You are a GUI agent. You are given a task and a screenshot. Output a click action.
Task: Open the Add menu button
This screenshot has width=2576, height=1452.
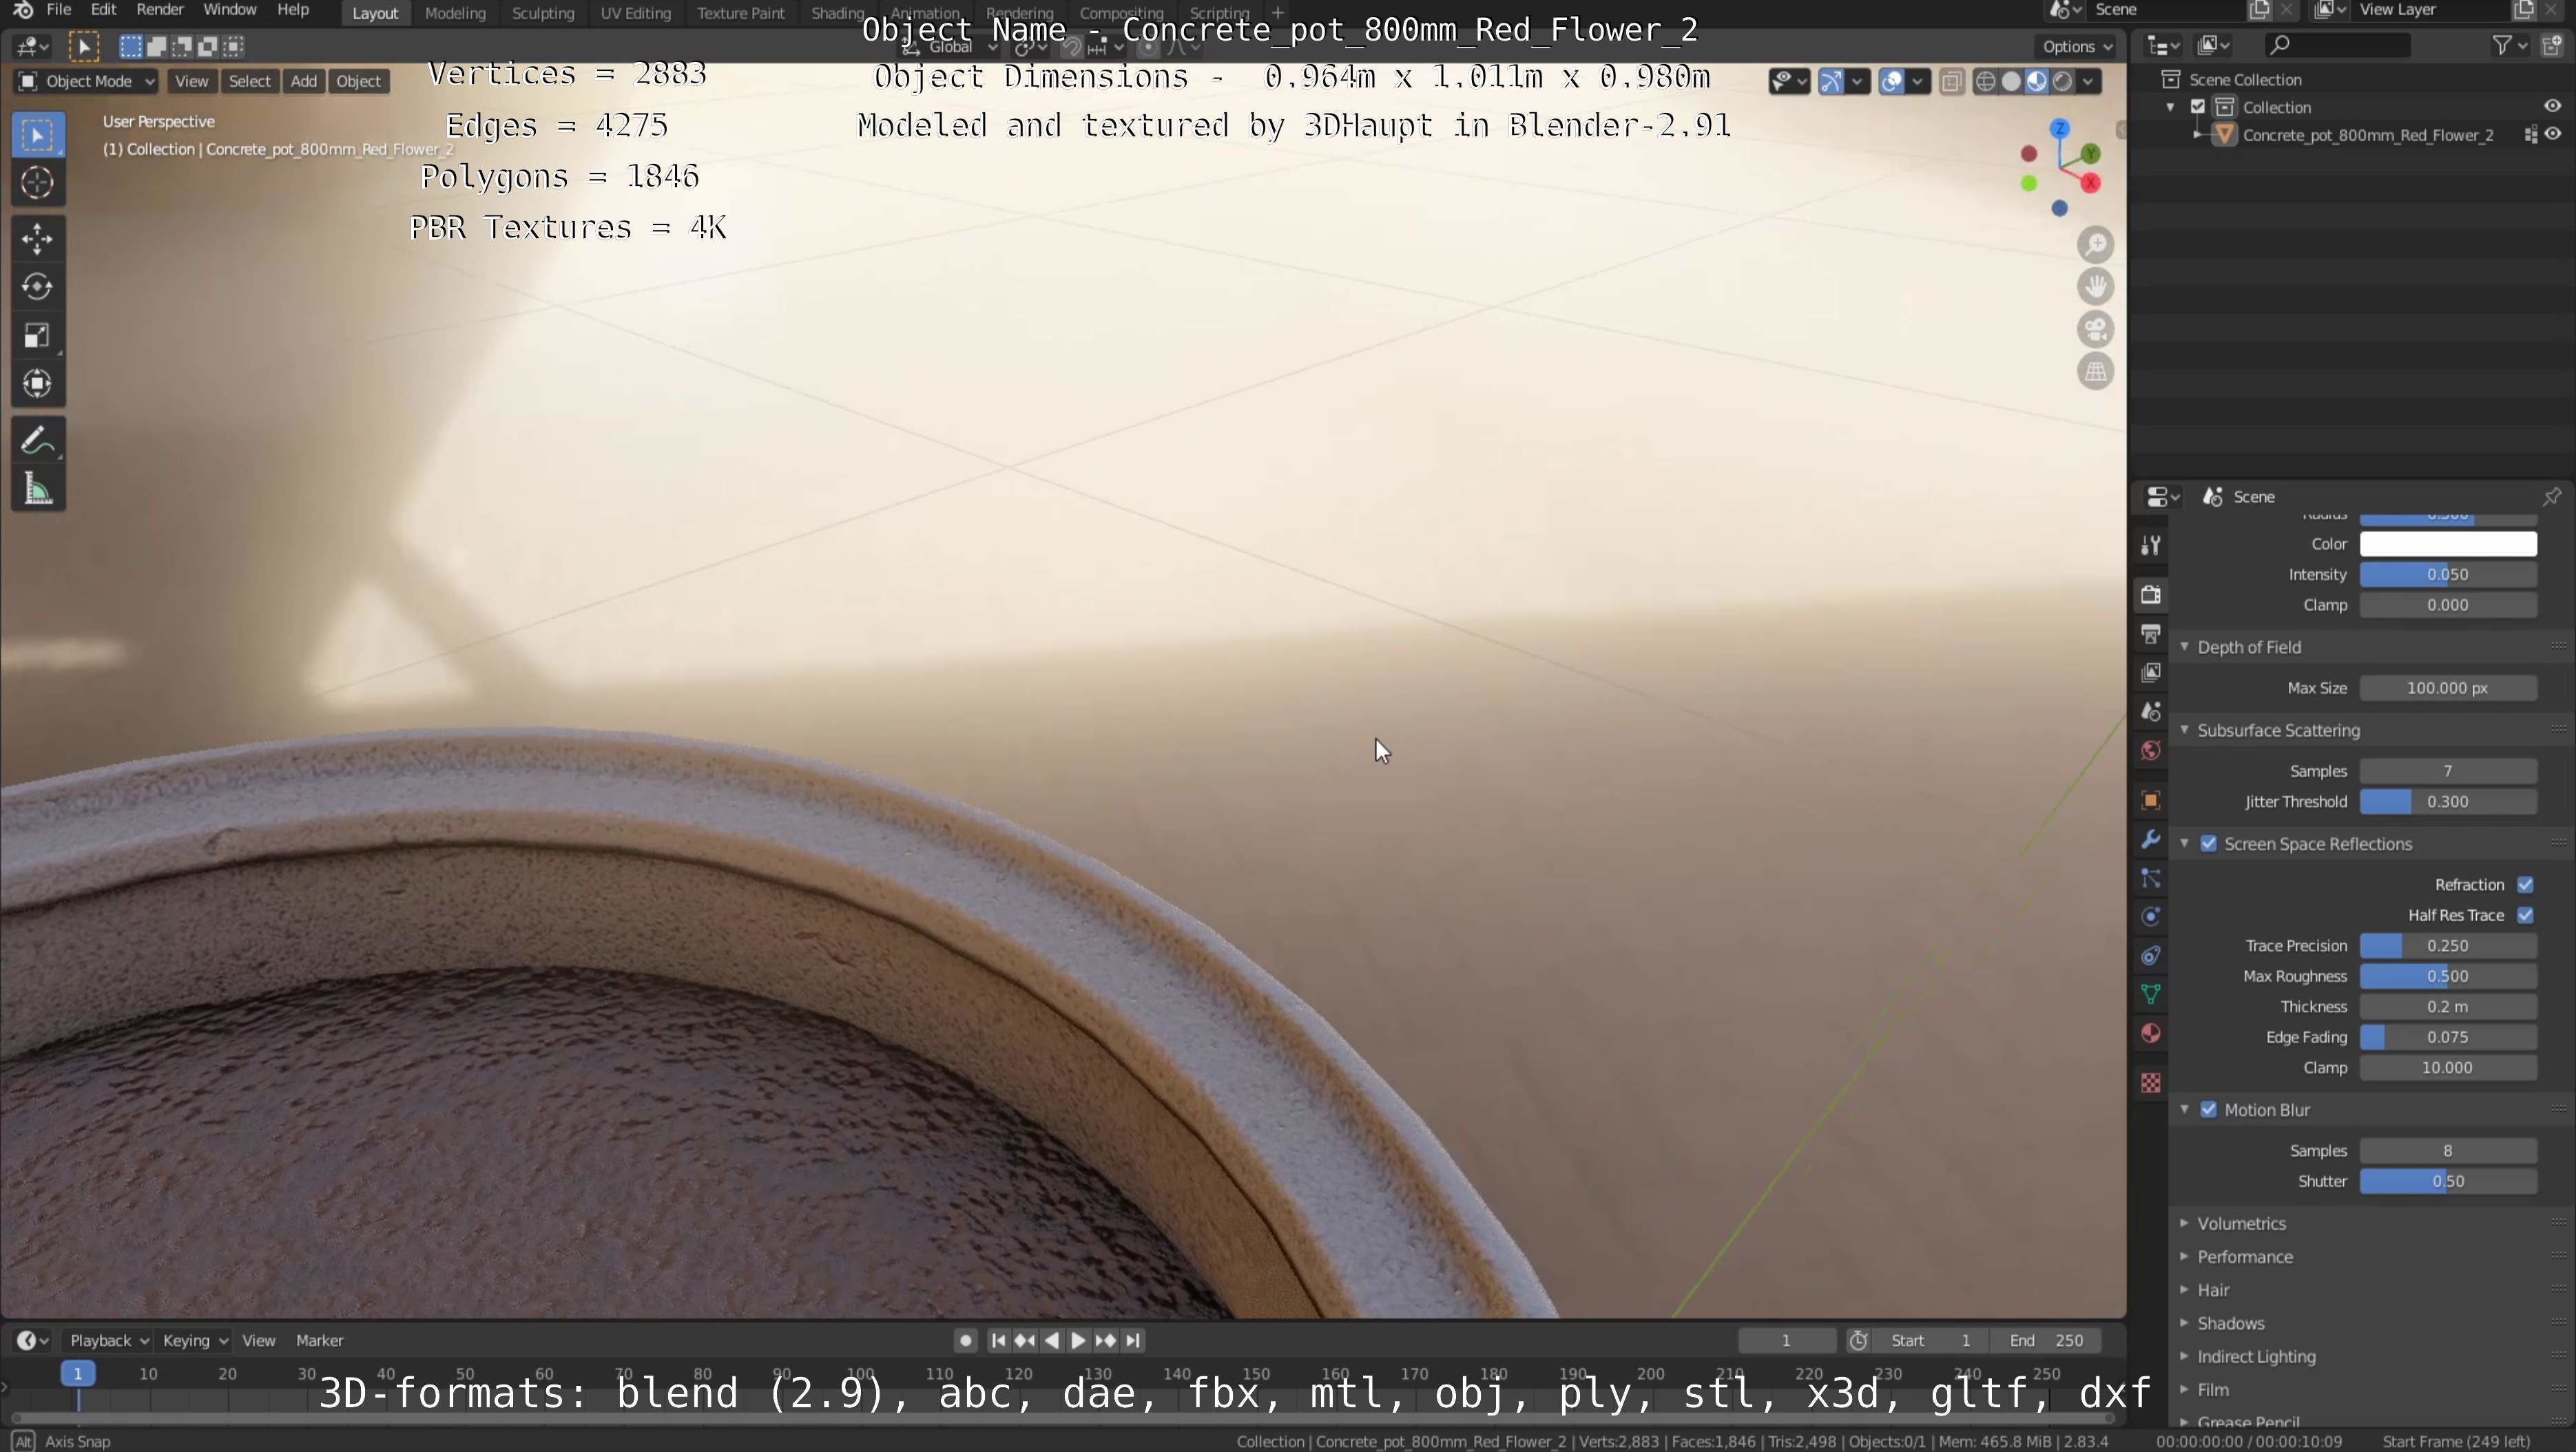tap(303, 81)
